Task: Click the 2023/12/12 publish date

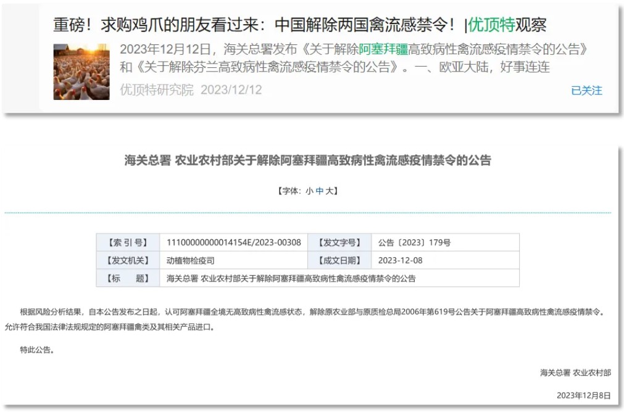Action: [231, 90]
